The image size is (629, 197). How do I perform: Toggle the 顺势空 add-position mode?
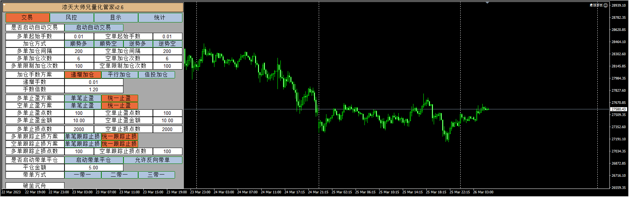(x=109, y=44)
